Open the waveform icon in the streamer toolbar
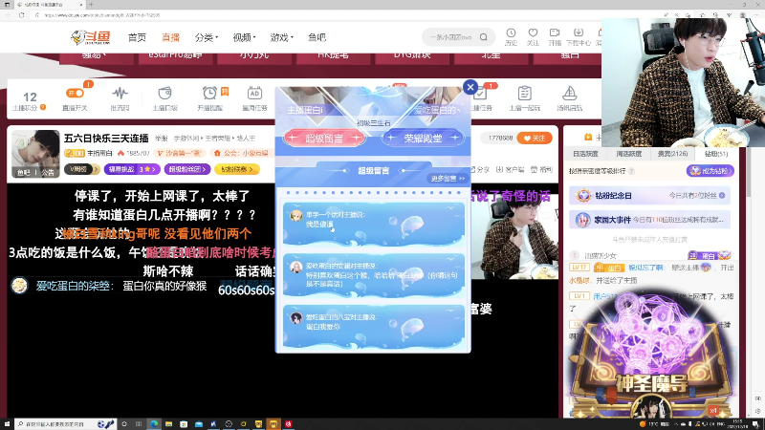Viewport: 765px width, 430px height. 120,93
